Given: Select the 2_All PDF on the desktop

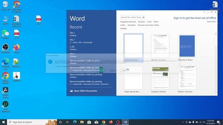Looking at the screenshot, I should pos(16,34).
